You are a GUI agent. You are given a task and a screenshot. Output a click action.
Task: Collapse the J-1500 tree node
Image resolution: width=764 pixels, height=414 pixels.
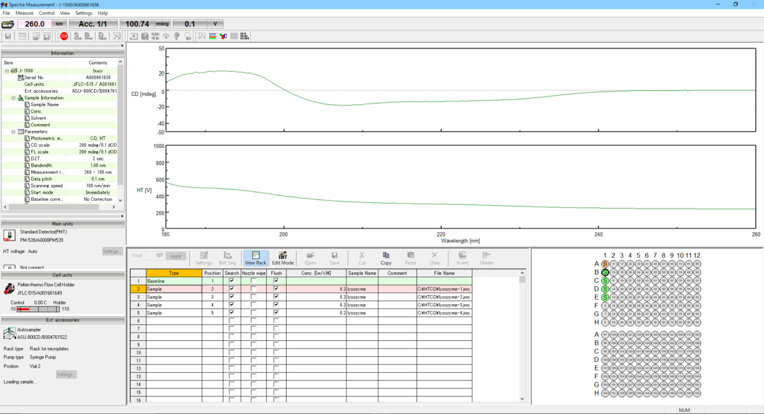[x=7, y=71]
